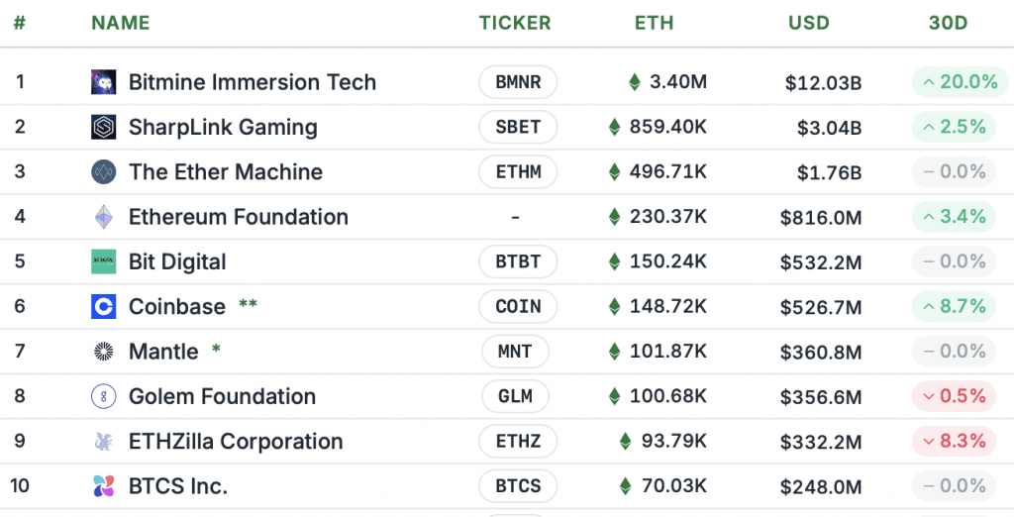Viewport: 1014px width, 517px height.
Task: Sort table by the ETH column header
Action: point(654,23)
